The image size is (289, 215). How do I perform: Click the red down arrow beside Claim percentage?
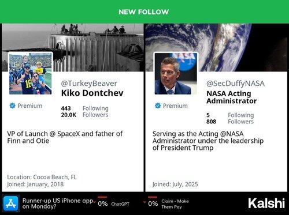point(144,202)
